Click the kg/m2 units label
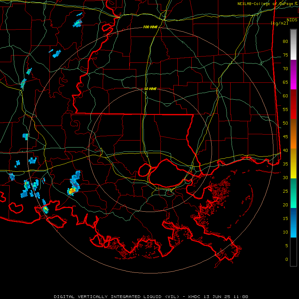 click(x=279, y=23)
